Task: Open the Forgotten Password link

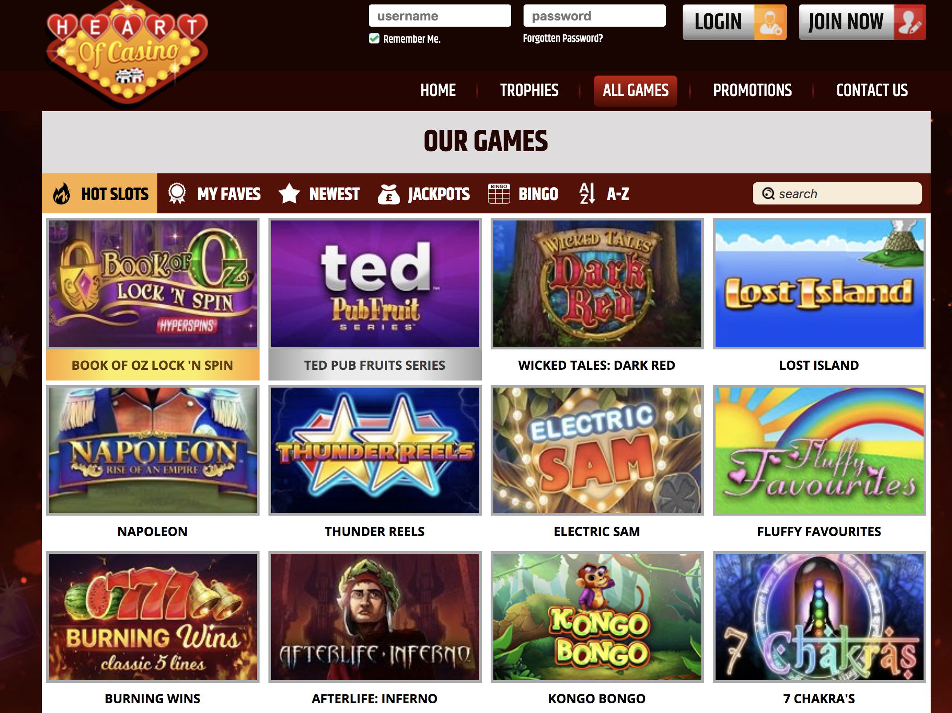Action: point(563,38)
